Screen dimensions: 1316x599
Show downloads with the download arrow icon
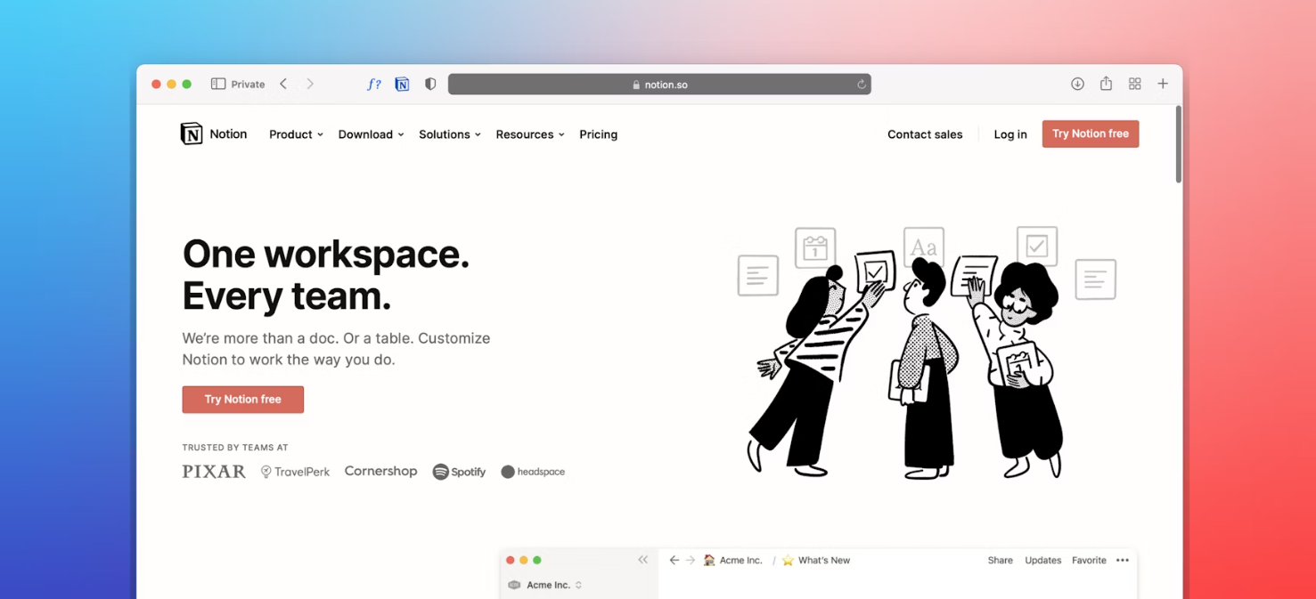[1077, 84]
